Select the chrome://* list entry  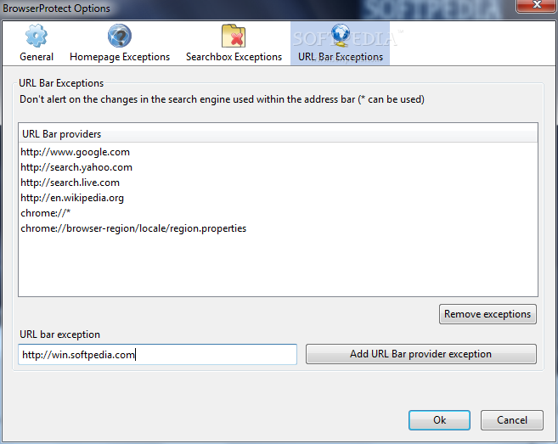278,213
